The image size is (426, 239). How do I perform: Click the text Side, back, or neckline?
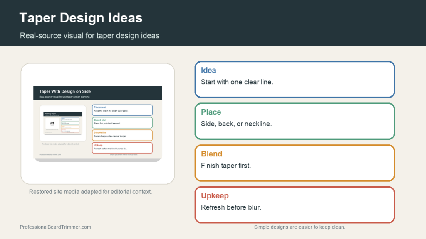236,124
